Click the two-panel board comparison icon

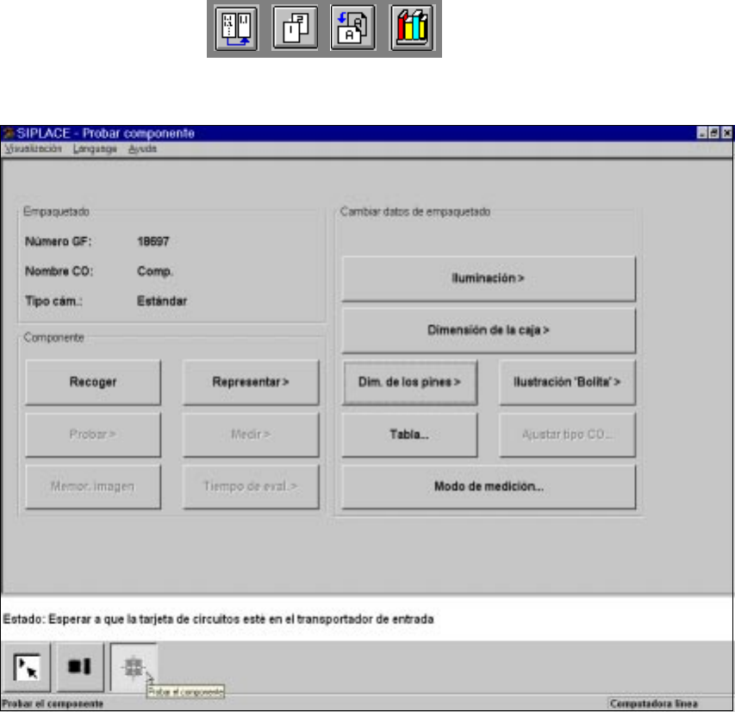[x=237, y=28]
